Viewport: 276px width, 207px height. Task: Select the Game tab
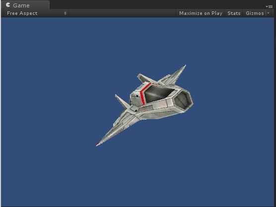click(x=25, y=5)
